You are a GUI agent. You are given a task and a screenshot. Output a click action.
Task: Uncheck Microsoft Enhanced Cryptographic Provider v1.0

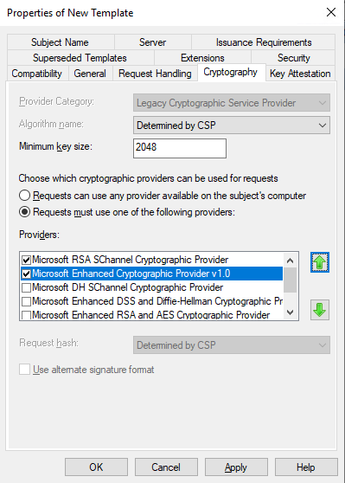pyautogui.click(x=27, y=274)
